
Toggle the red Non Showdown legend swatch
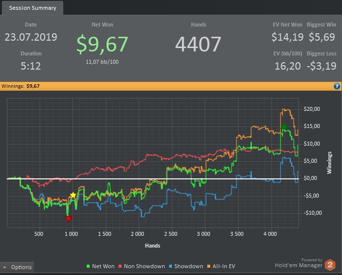(120, 266)
